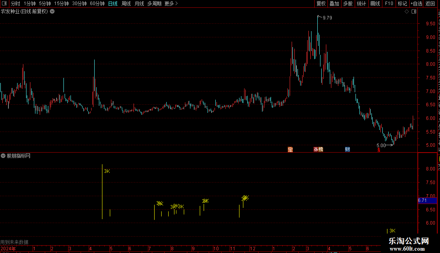440x253 pixels.
Task: Click the 6.71 indicator value tag
Action: pyautogui.click(x=427, y=200)
